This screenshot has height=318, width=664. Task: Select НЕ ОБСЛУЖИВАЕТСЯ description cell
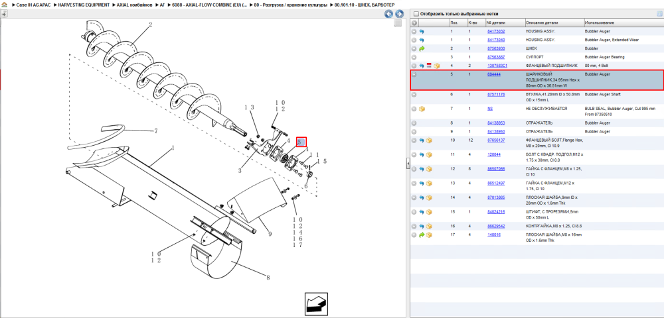coord(545,109)
